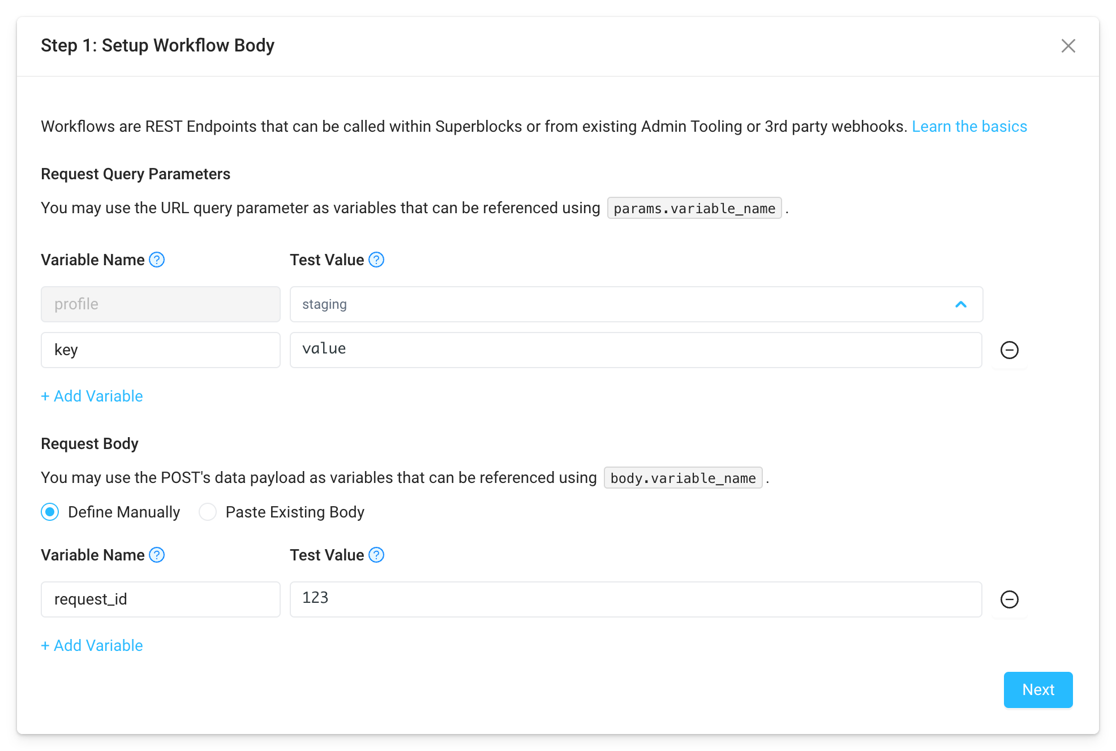Image resolution: width=1116 pixels, height=751 pixels.
Task: Click the Test Value help icon under Request Body
Action: [376, 555]
